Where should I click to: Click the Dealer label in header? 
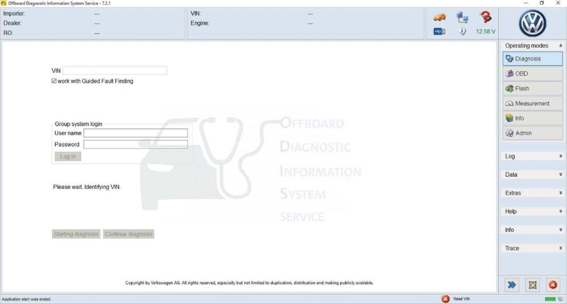(12, 23)
